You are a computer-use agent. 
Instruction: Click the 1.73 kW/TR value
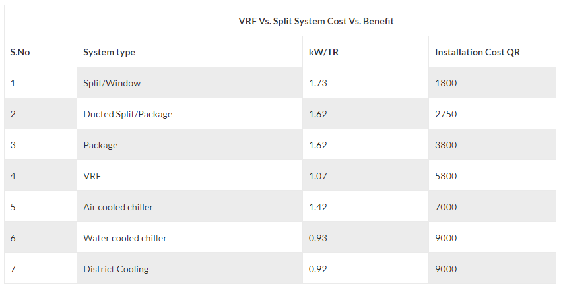(318, 83)
